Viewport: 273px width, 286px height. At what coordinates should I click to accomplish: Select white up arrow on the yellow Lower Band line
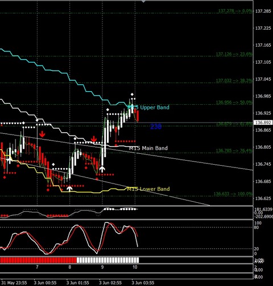point(69,189)
